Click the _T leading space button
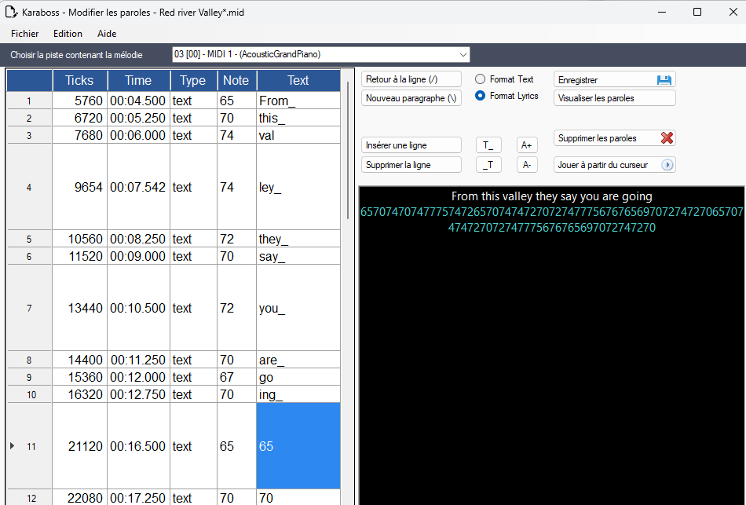This screenshot has height=505, width=746. [488, 165]
